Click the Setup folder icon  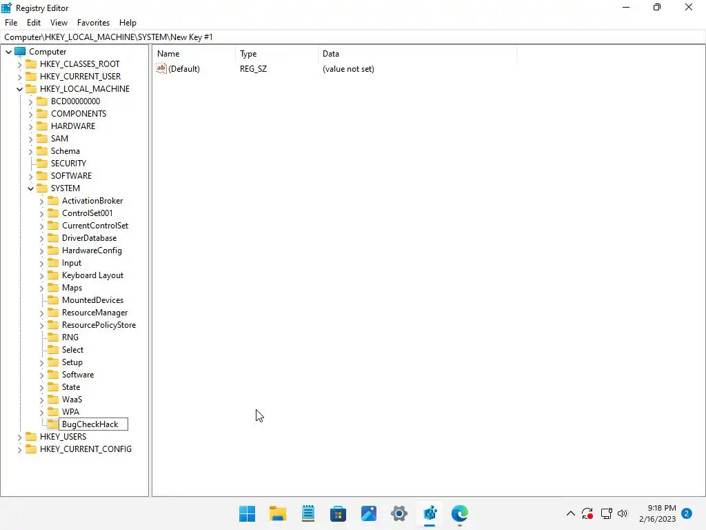click(x=53, y=362)
